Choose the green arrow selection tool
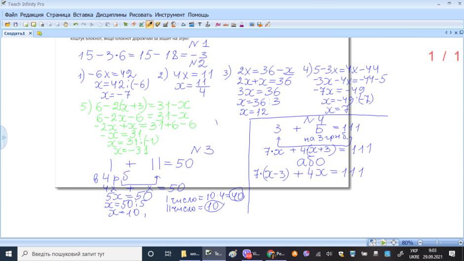The width and height of the screenshot is (464, 261). (125, 25)
